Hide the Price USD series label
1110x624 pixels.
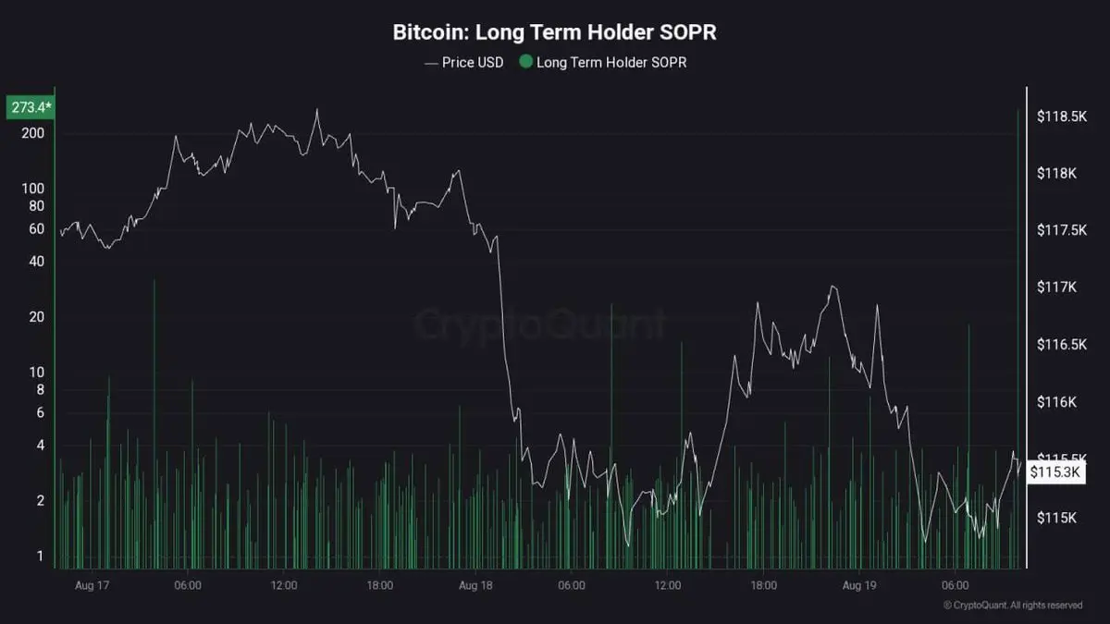click(472, 63)
